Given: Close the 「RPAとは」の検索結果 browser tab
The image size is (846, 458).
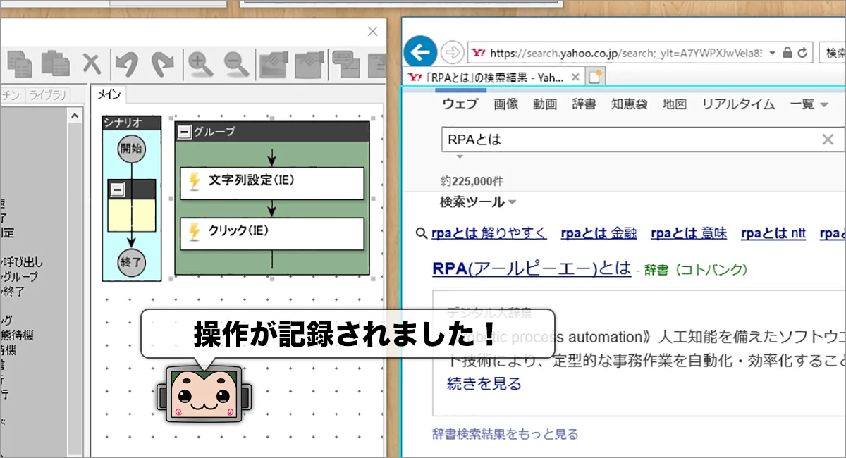Looking at the screenshot, I should (x=576, y=77).
